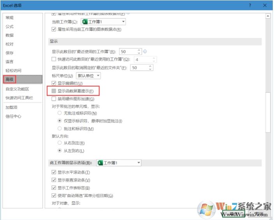Screen dimensions: 274x220
Task: Open the 标尺单位 dropdown
Action: pos(88,76)
